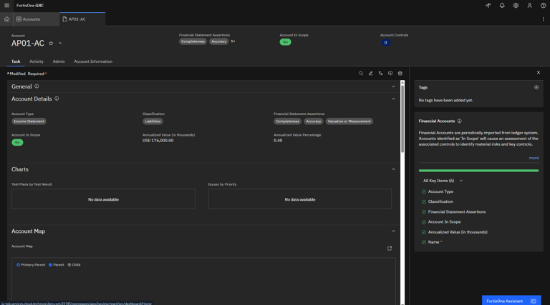The width and height of the screenshot is (550, 305).
Task: Toggle the Parent legend item
Action: pos(56,265)
